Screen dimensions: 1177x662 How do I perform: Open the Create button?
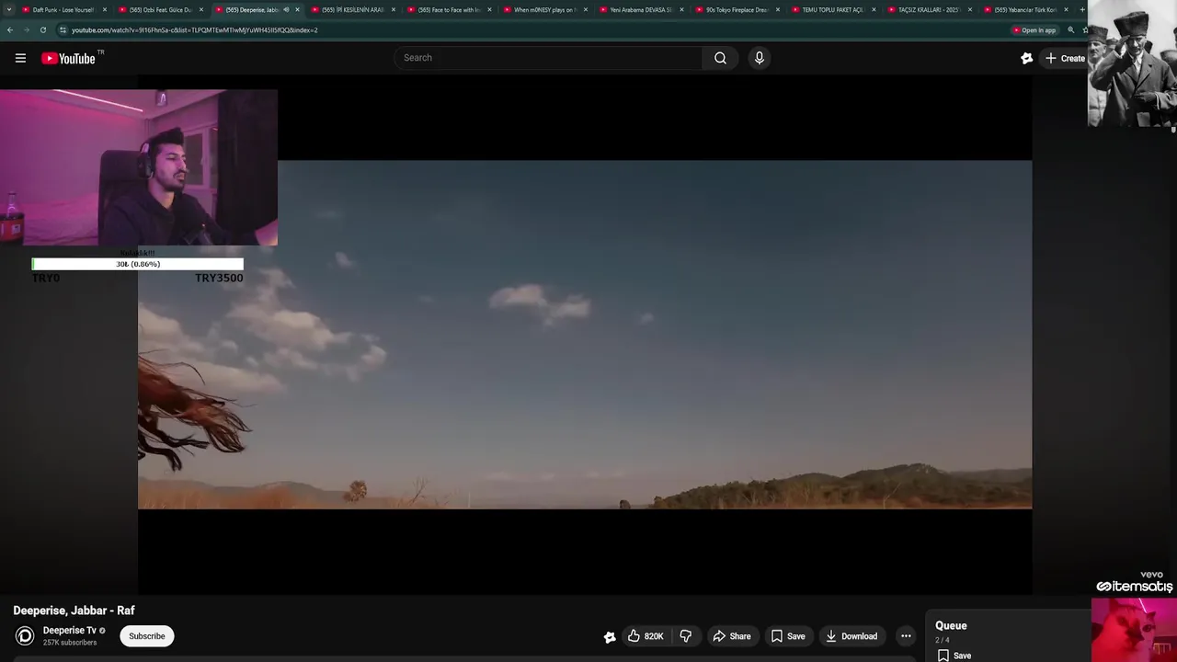[x=1065, y=58]
